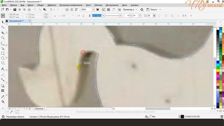Expand the end arrowhead dropdown

(140, 16)
